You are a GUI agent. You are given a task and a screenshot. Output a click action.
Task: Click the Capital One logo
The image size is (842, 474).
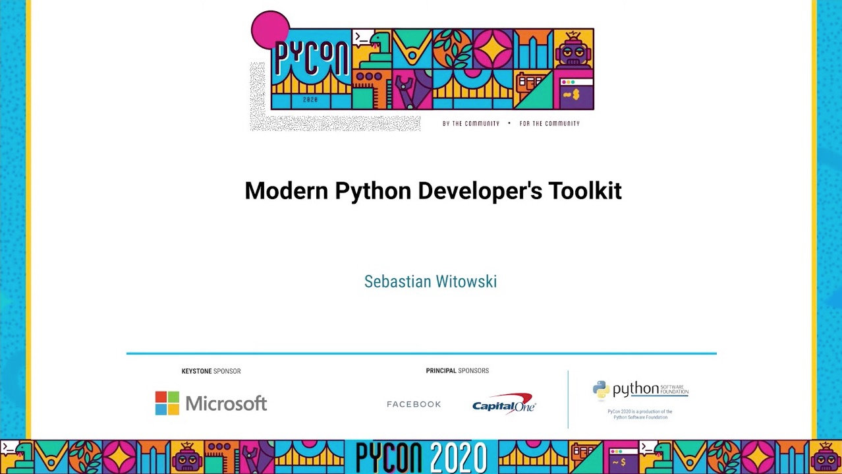pyautogui.click(x=504, y=403)
